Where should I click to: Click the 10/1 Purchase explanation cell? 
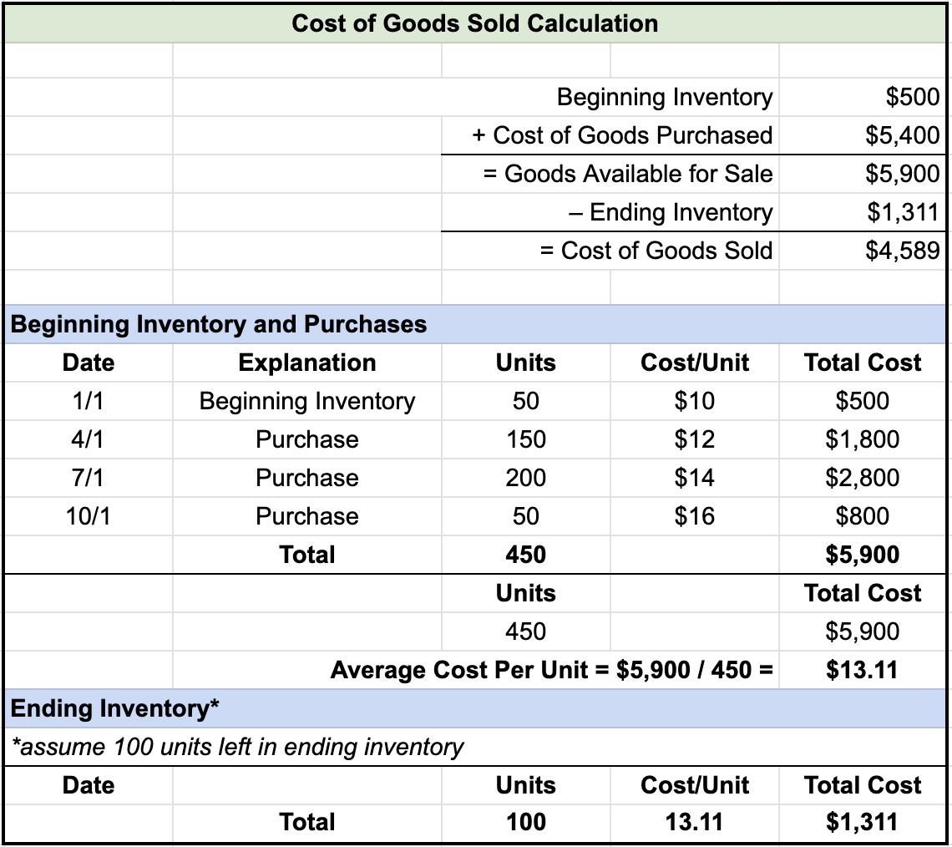(307, 515)
